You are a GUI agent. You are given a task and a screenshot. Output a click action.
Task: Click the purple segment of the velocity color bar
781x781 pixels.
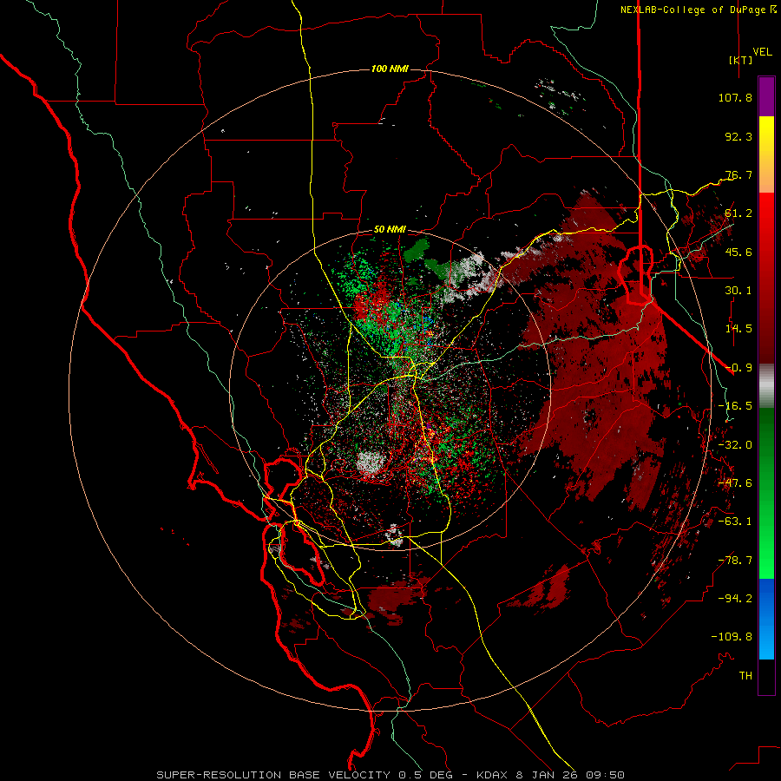click(766, 96)
